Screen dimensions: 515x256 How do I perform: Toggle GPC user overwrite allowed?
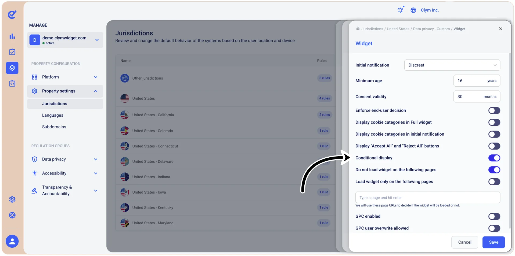coord(494,228)
